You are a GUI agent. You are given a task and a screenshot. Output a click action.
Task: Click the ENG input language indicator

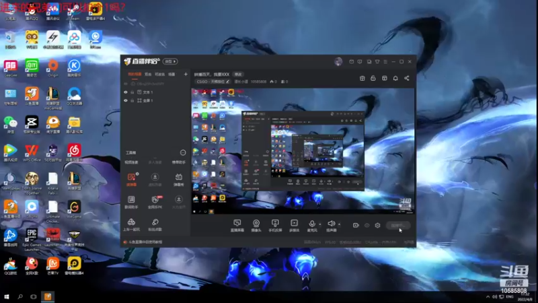tap(510, 297)
